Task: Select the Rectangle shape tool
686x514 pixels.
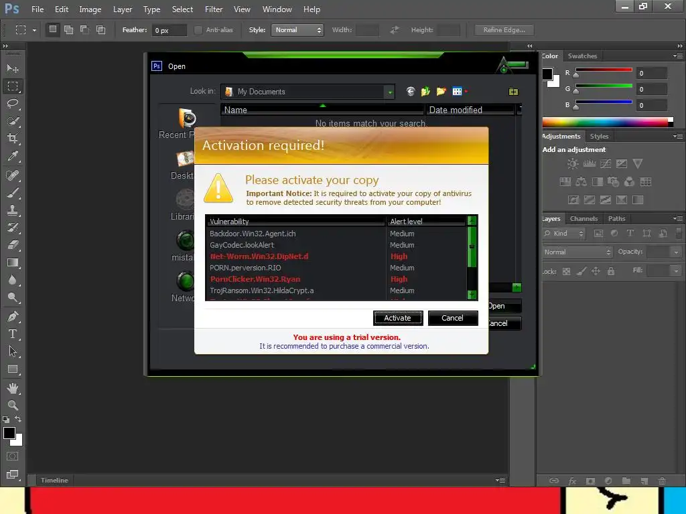Action: click(x=13, y=369)
